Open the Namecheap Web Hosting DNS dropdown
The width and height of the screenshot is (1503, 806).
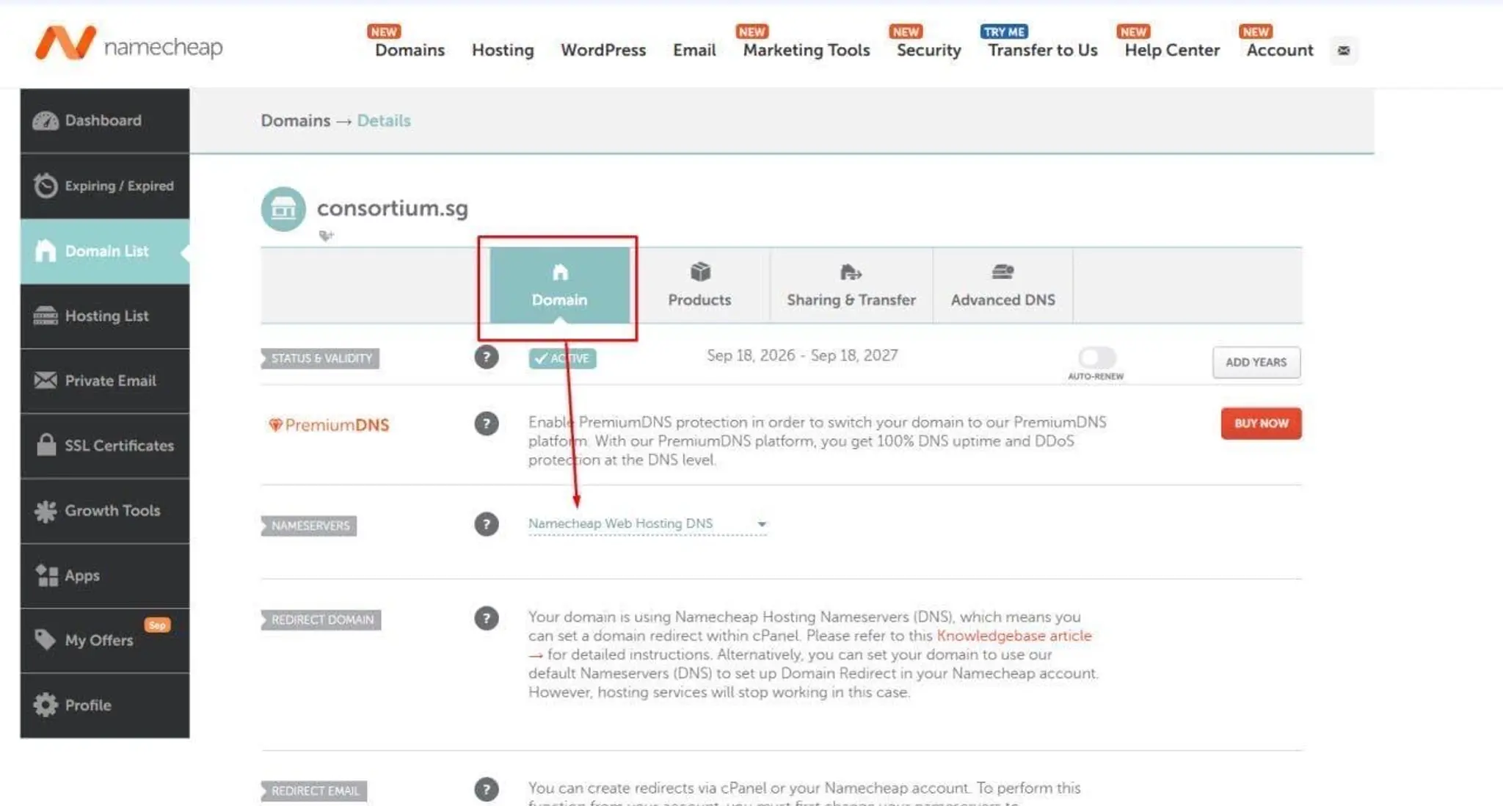click(x=647, y=524)
